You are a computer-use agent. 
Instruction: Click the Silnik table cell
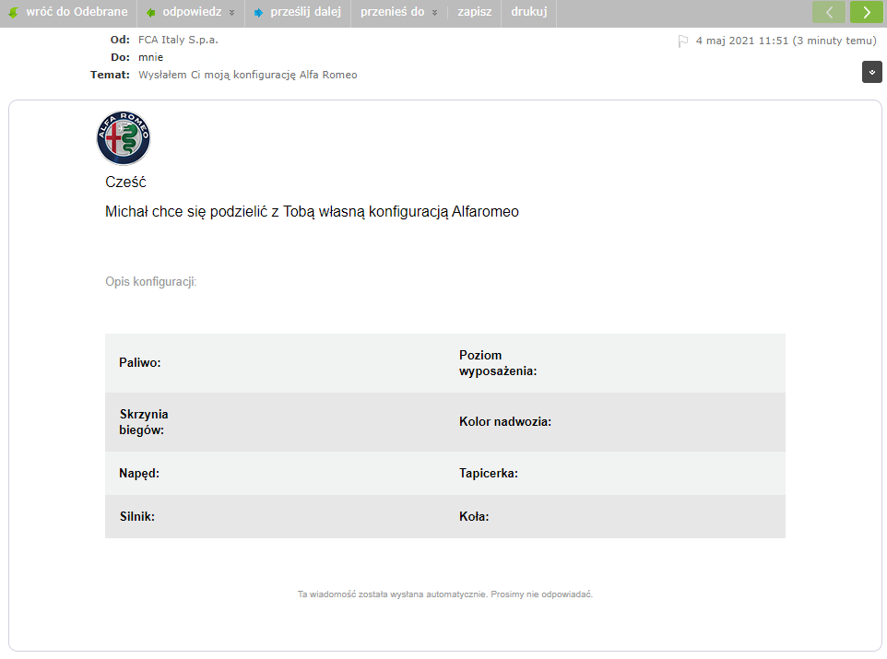point(275,516)
